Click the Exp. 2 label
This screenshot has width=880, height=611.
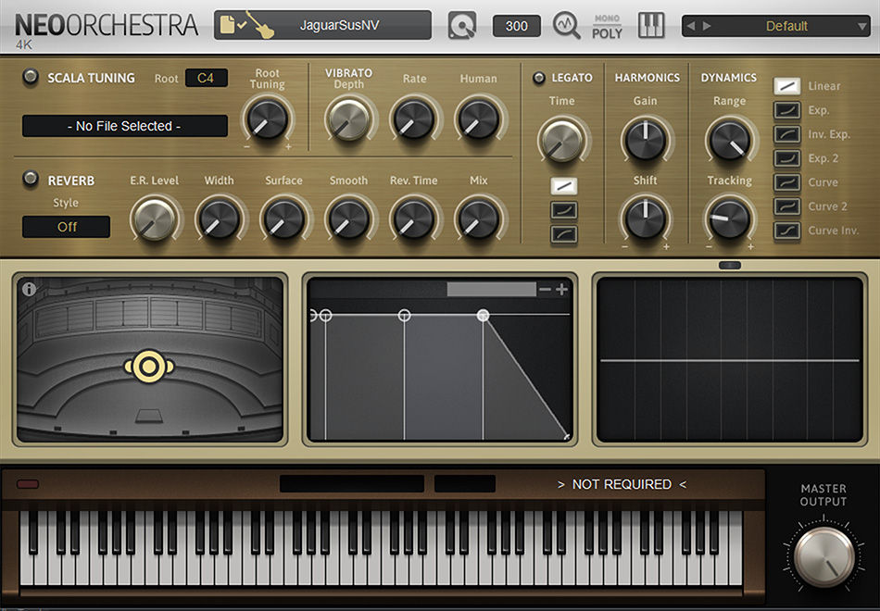[823, 158]
